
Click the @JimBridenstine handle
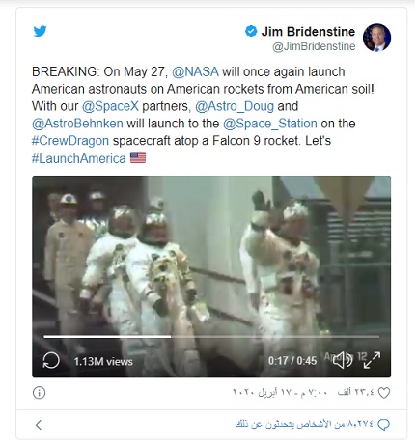[314, 46]
